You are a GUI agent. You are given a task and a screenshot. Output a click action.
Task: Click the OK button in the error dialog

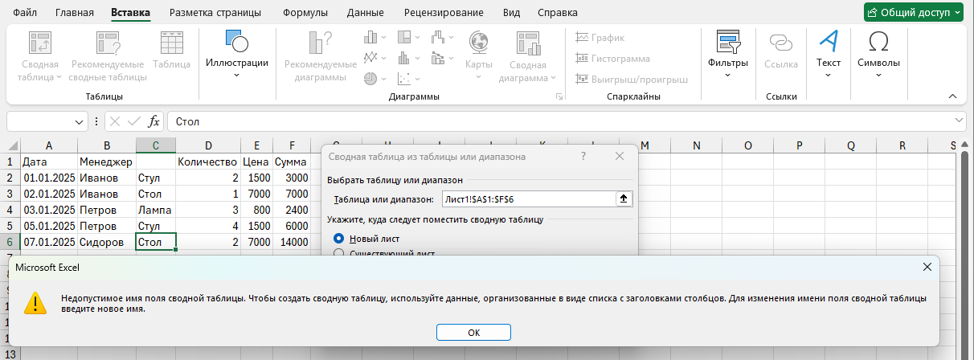tap(473, 333)
